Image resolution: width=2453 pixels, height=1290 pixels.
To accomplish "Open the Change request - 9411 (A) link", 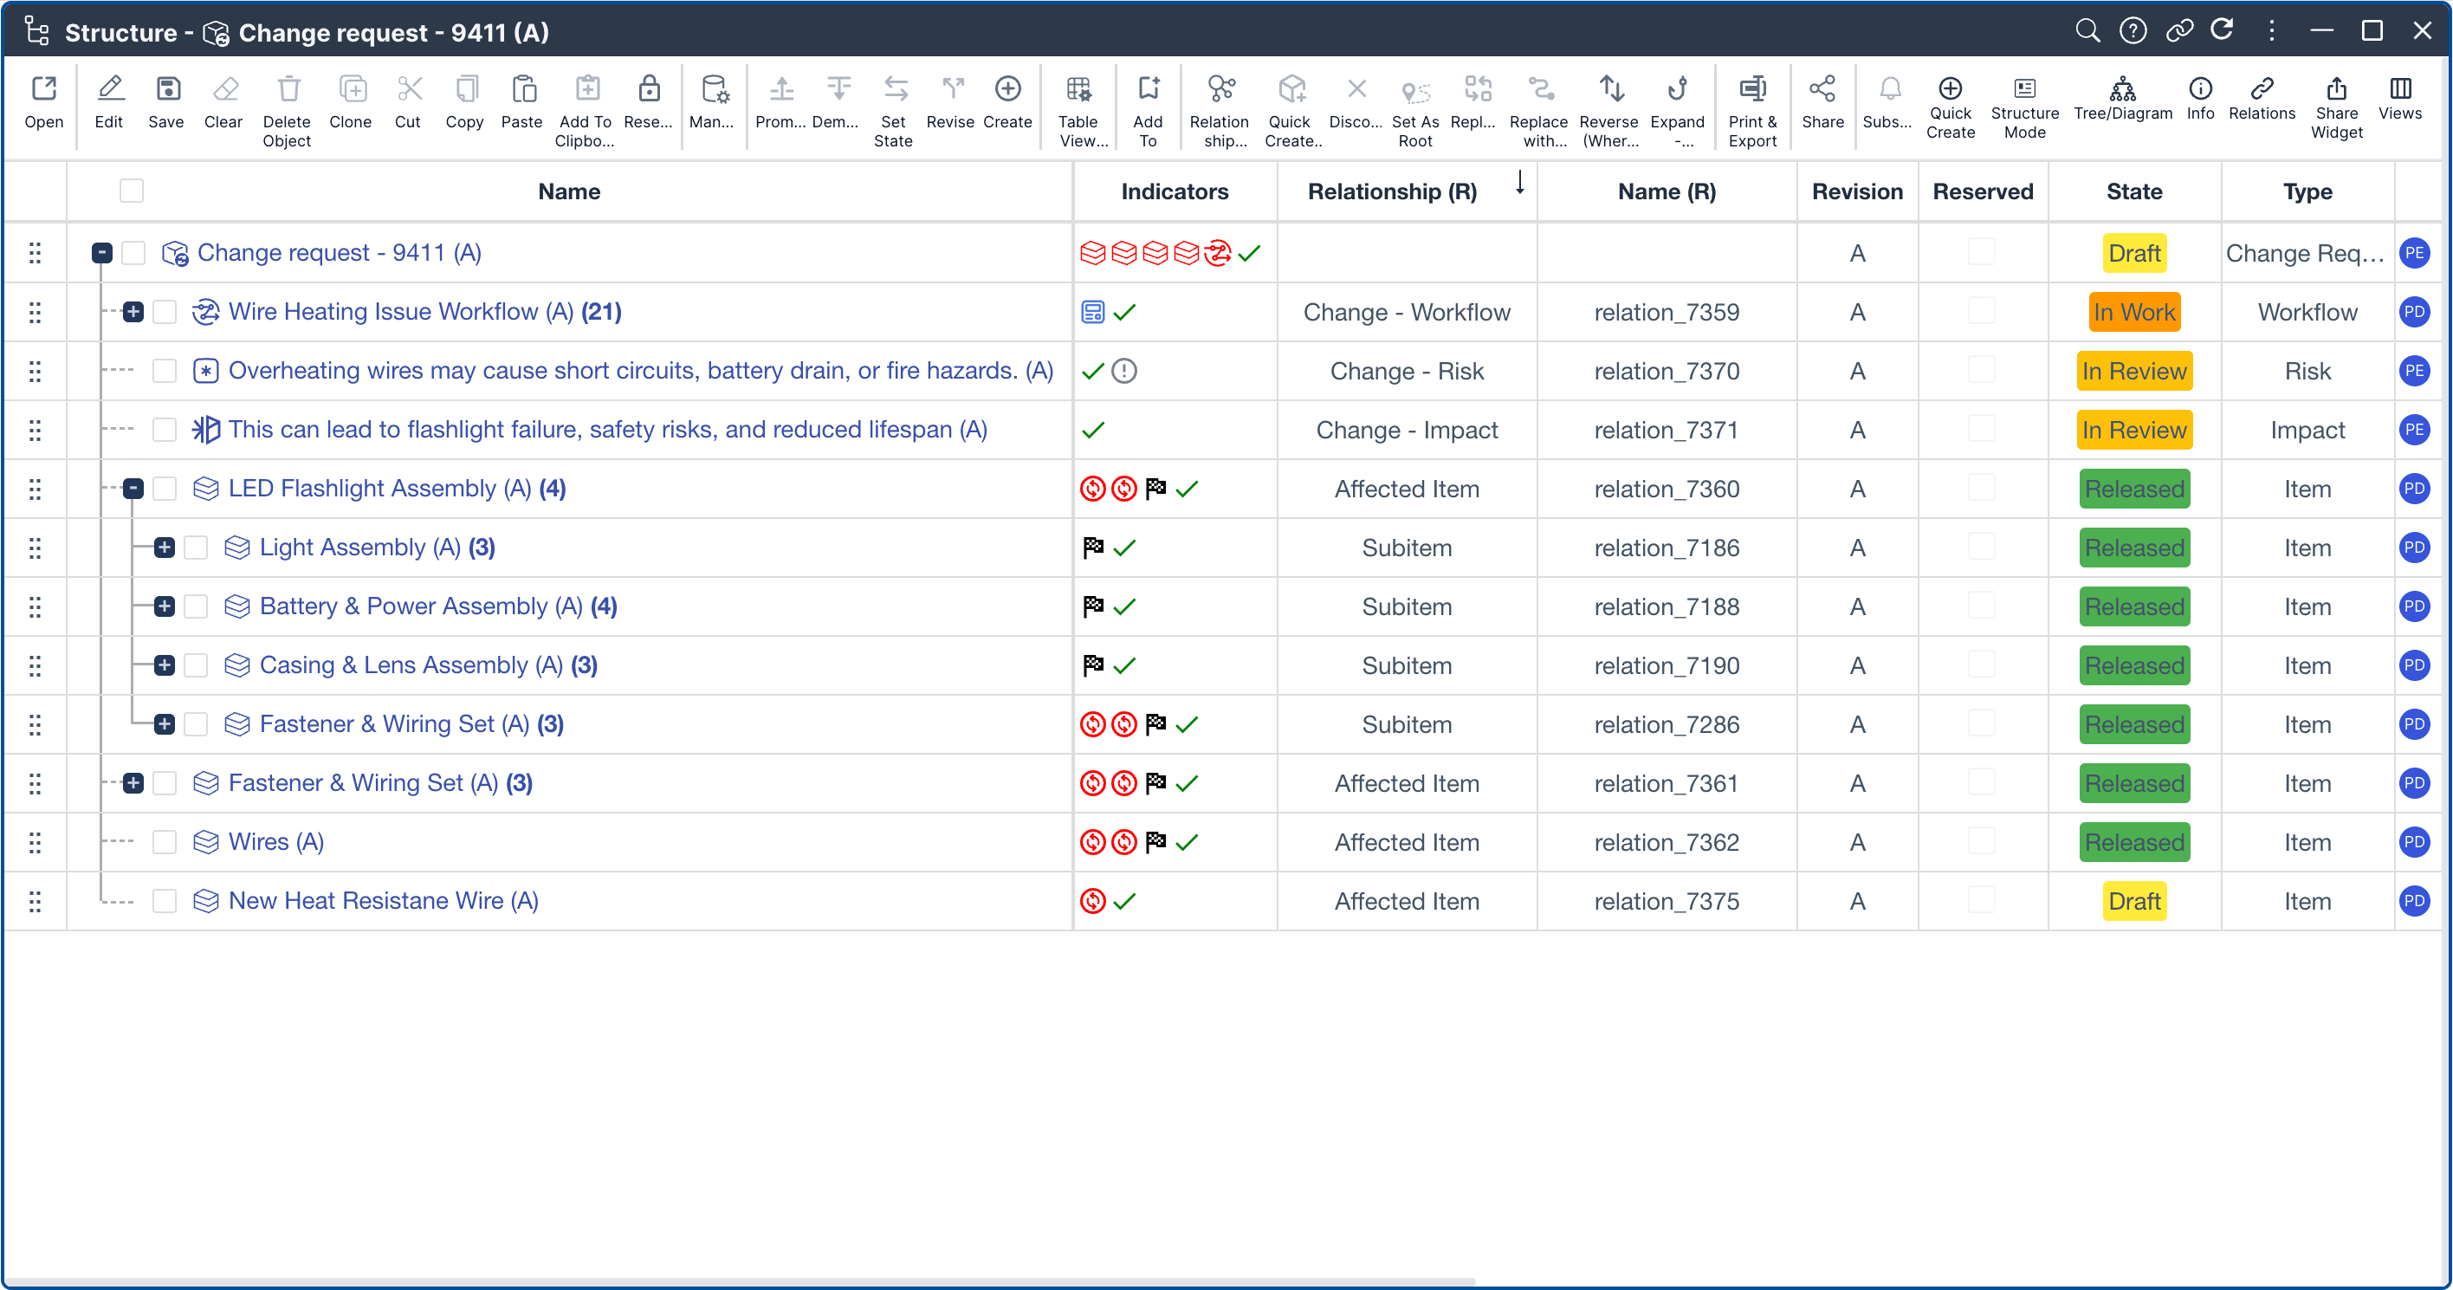I will point(339,254).
